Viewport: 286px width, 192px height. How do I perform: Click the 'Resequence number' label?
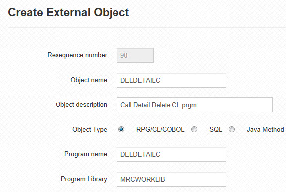[x=77, y=55]
